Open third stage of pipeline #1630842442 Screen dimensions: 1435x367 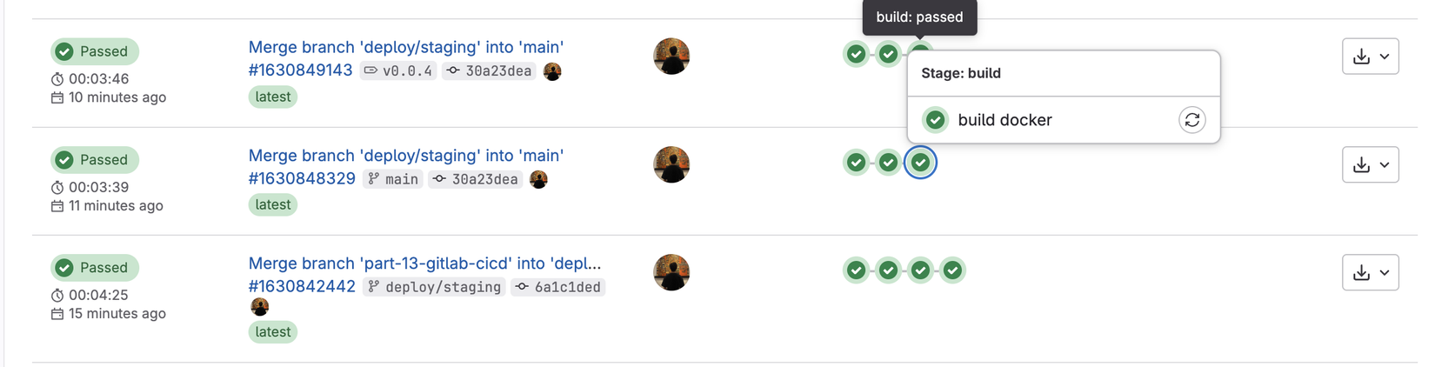pyautogui.click(x=920, y=270)
